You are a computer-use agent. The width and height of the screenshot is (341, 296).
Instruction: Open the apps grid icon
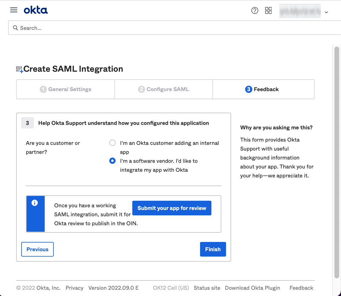[x=268, y=10]
